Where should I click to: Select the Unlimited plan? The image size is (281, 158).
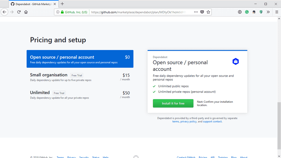[x=80, y=95]
